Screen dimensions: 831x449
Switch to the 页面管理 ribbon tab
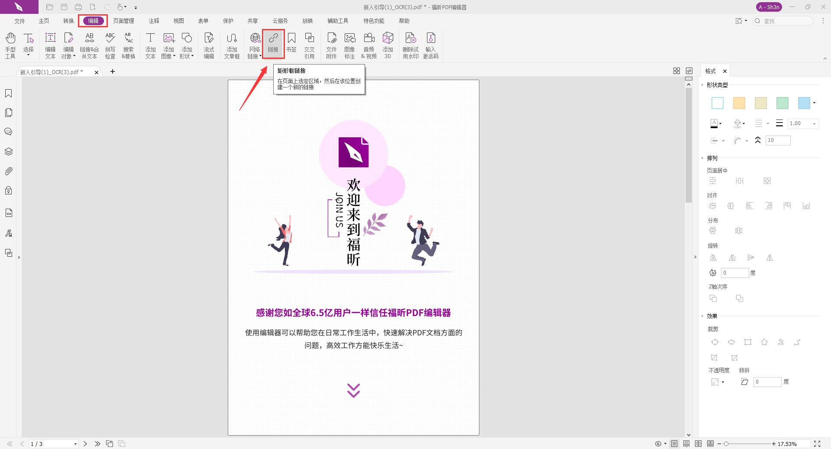coord(123,21)
